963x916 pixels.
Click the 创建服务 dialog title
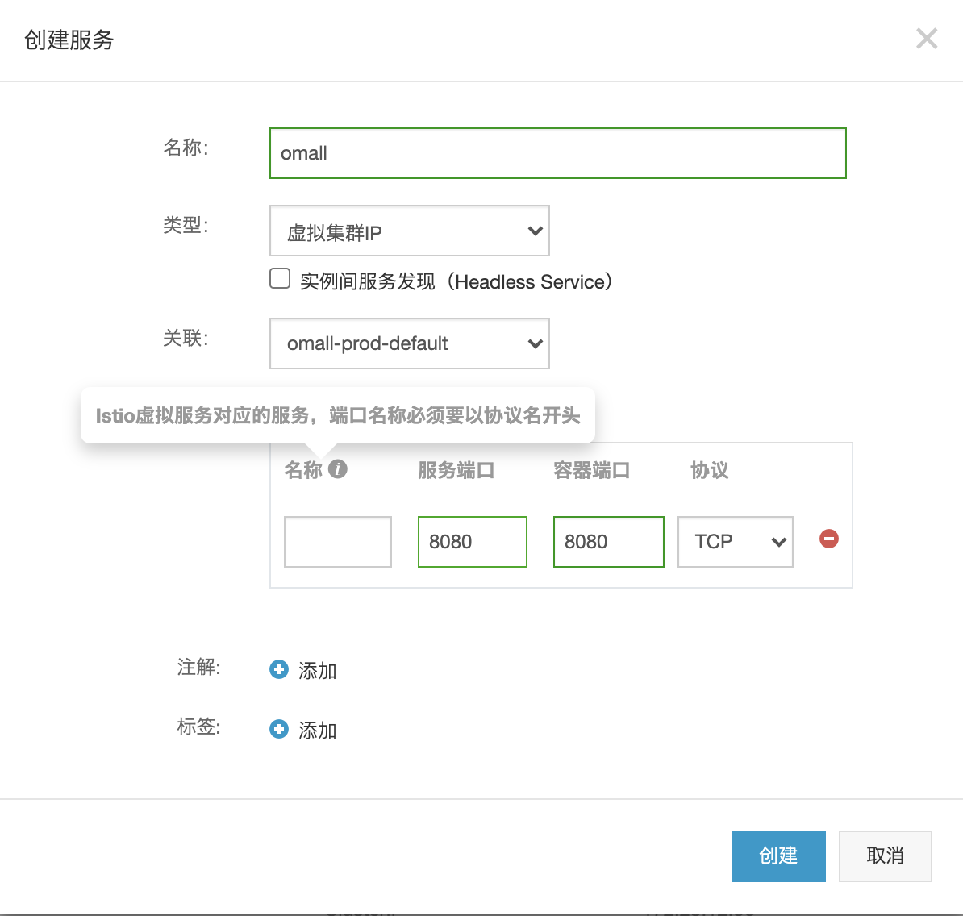pyautogui.click(x=69, y=40)
